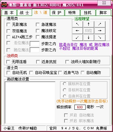113x132 pixels.
Task: Click the 走位魔法 step count field
Action: (35, 43)
